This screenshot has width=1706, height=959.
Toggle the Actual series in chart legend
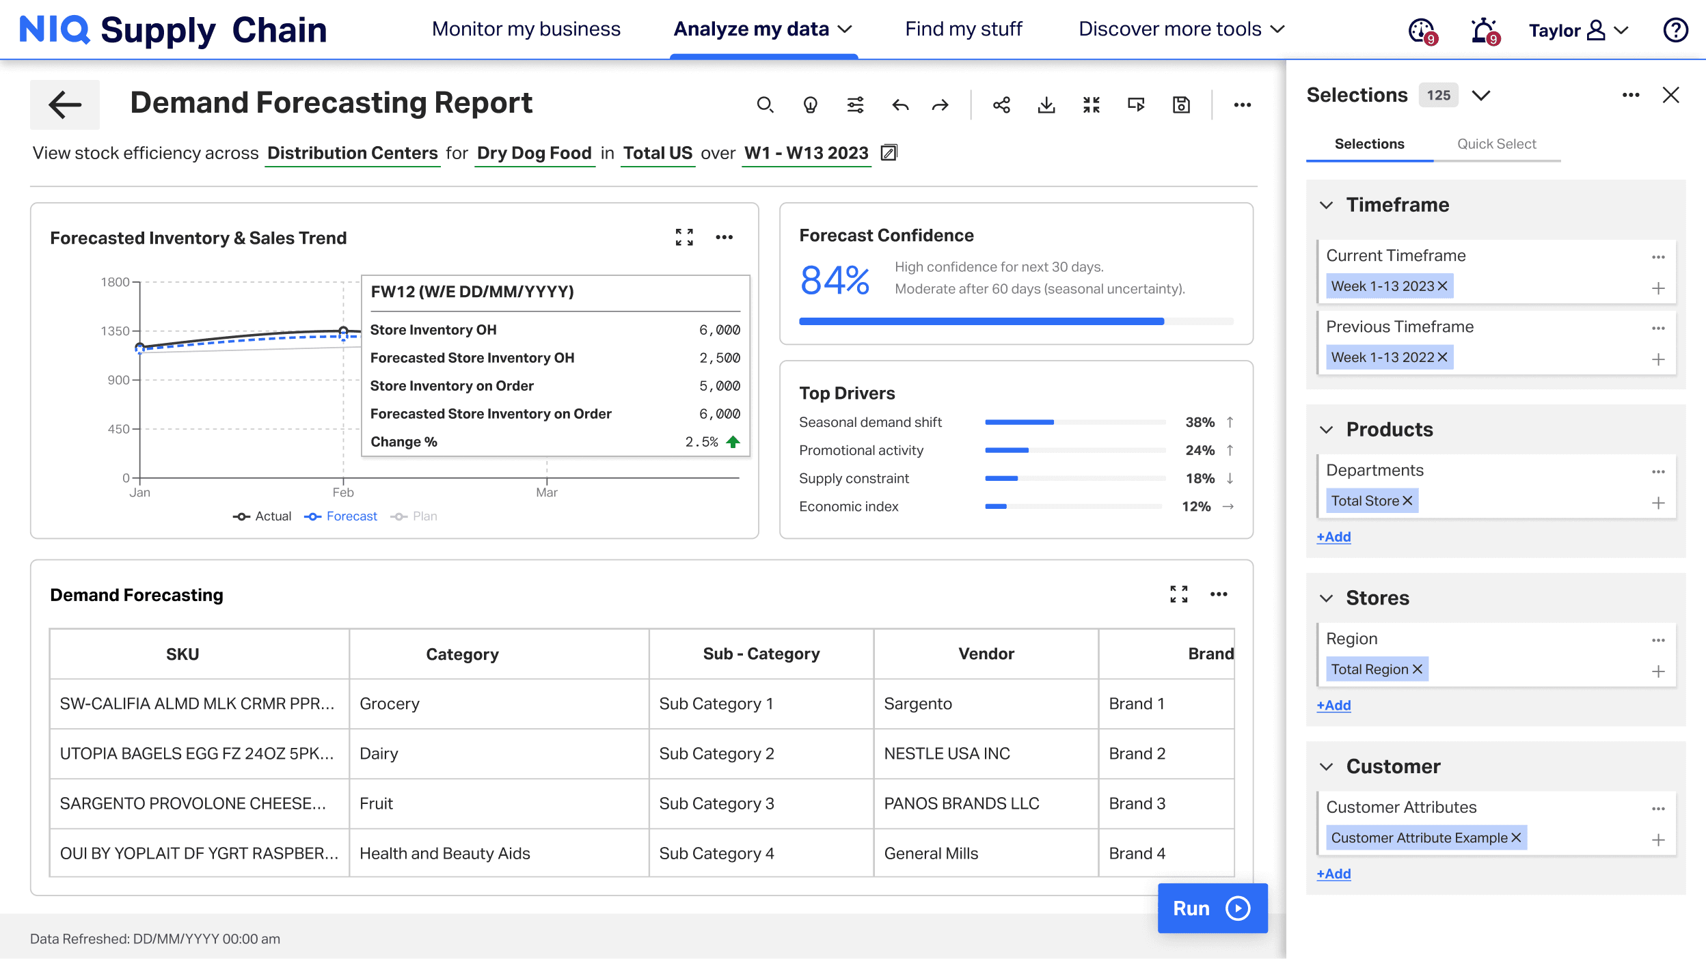[x=262, y=516]
